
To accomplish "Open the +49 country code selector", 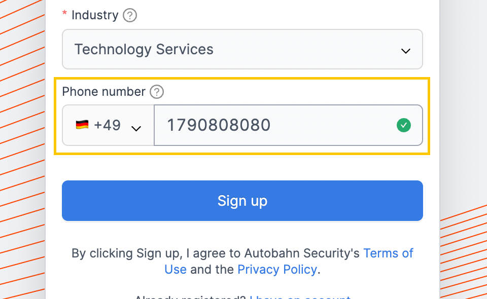I will [108, 125].
